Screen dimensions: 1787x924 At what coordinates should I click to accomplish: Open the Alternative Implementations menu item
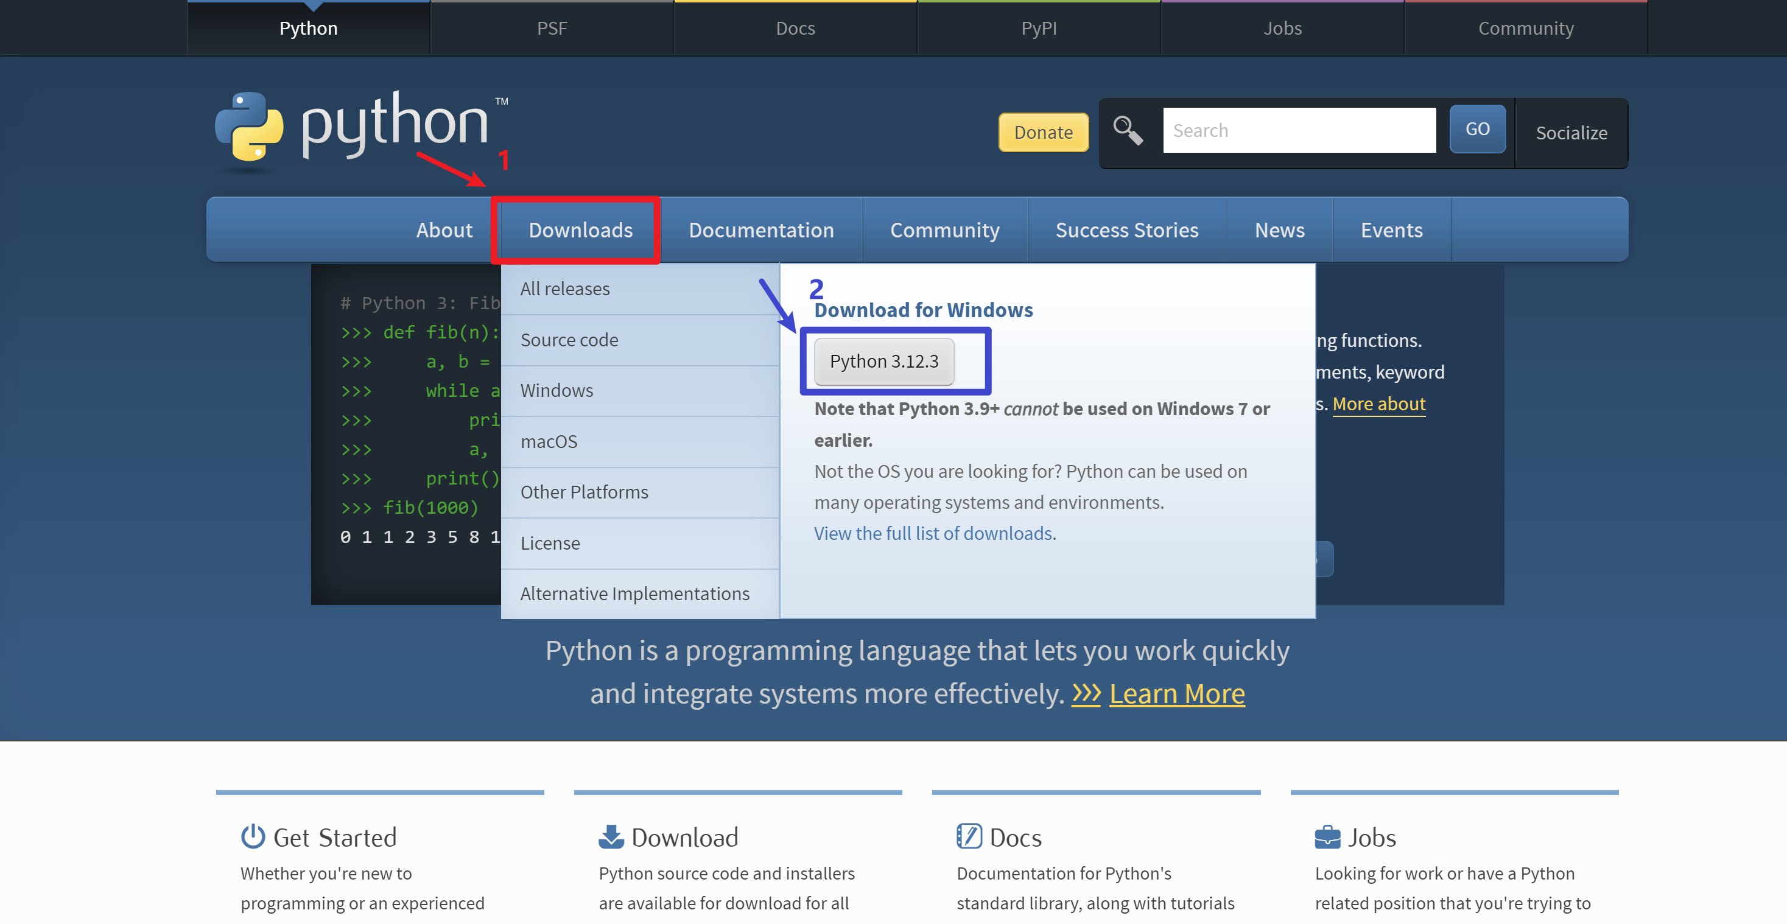click(636, 593)
